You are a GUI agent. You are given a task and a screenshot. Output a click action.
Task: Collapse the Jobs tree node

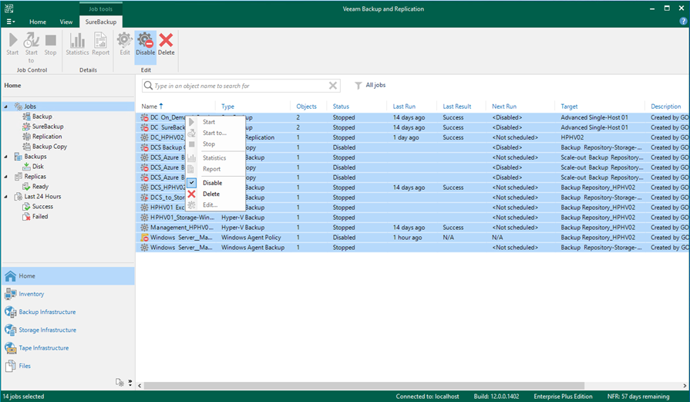[5, 106]
